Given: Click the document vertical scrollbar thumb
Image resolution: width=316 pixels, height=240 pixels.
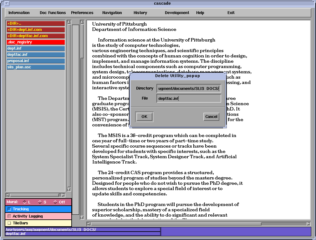Looking at the screenshot, I should tap(82, 41).
